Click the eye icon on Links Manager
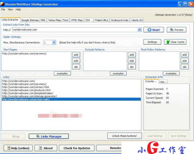 (38, 136)
